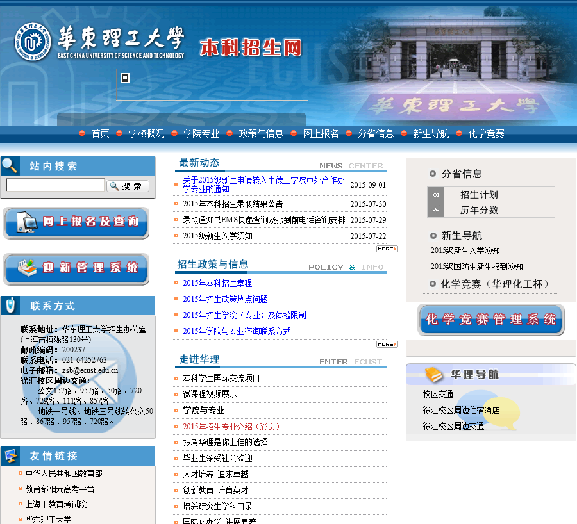
Task: Click the monitor icon beside 友情链接
Action: (x=11, y=456)
